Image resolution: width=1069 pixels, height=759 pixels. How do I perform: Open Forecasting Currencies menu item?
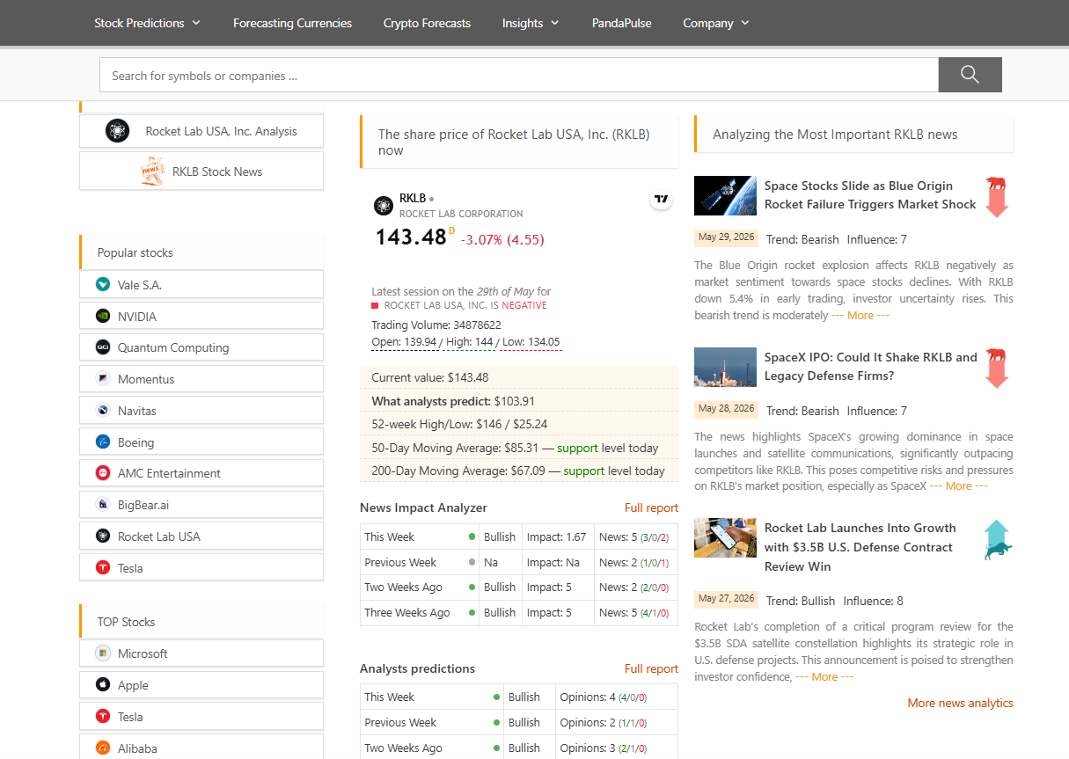(x=292, y=23)
